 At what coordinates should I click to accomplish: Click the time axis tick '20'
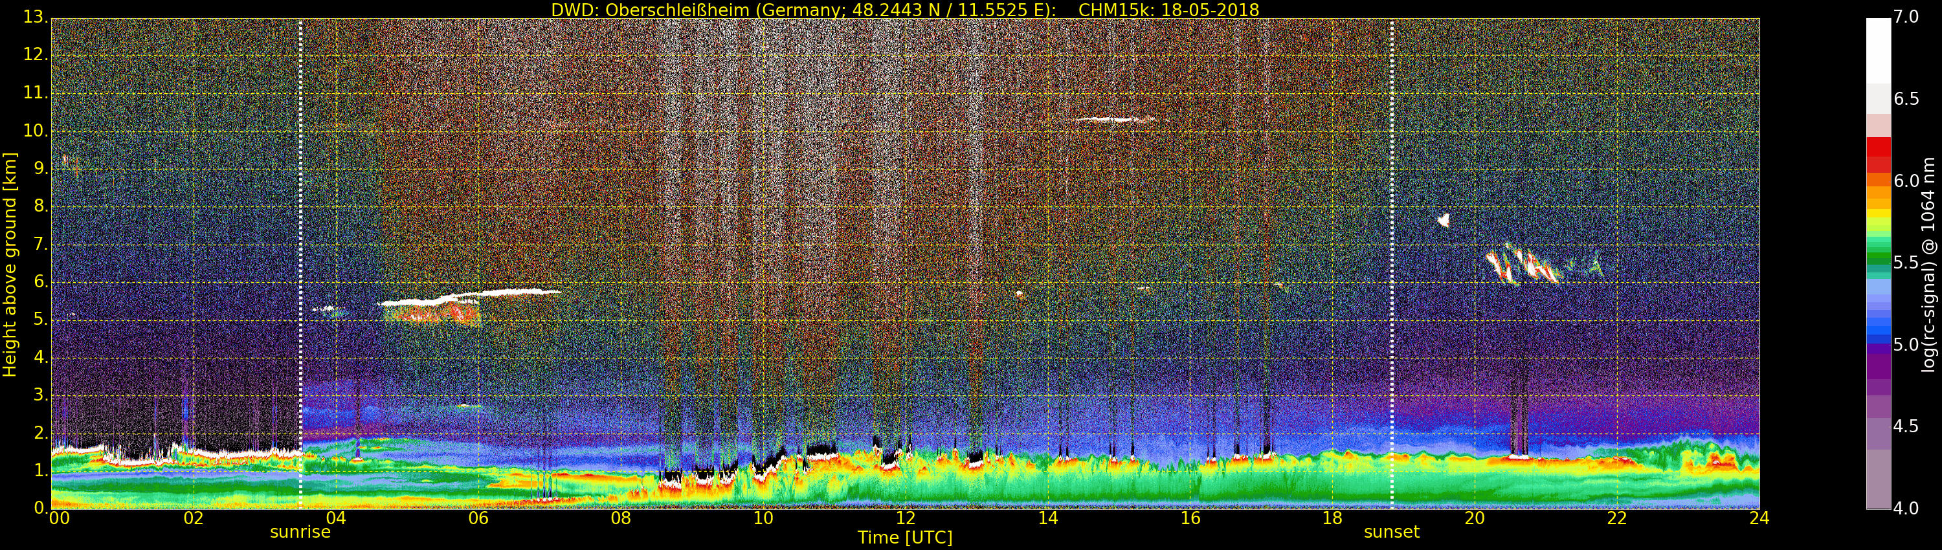click(x=1475, y=518)
